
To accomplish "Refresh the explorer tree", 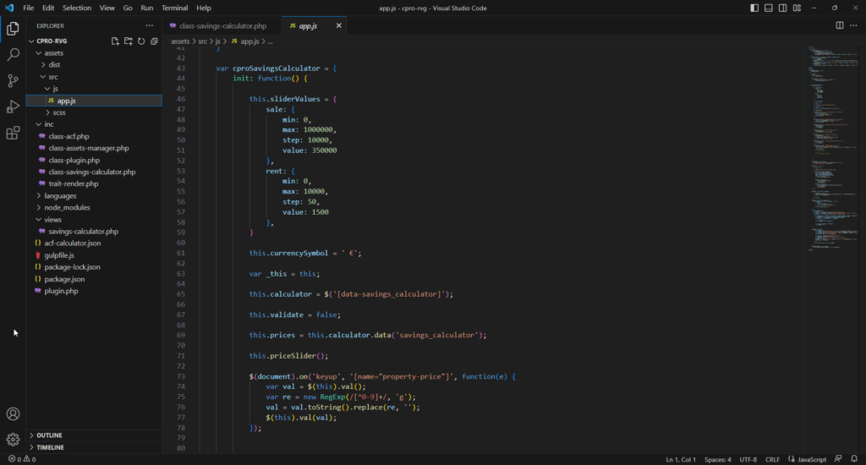I will tap(141, 41).
